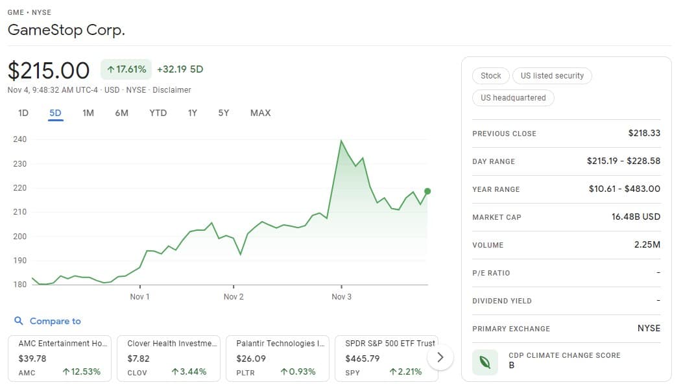Click the 240 y-axis label
Image resolution: width=683 pixels, height=389 pixels.
point(19,139)
